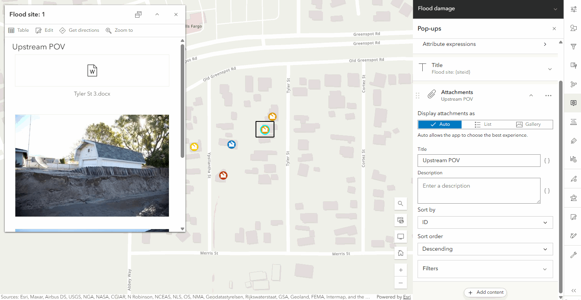This screenshot has width=581, height=300.
Task: Click the Upstream POV heading in pop-up
Action: 38,47
